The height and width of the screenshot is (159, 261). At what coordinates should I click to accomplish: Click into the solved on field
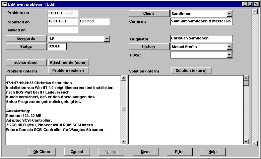click(63, 30)
